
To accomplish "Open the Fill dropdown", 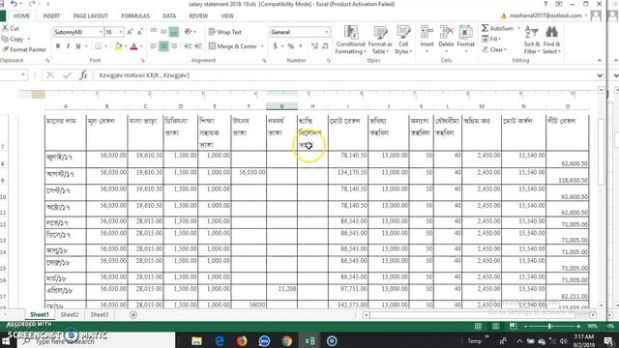I will pos(491,39).
